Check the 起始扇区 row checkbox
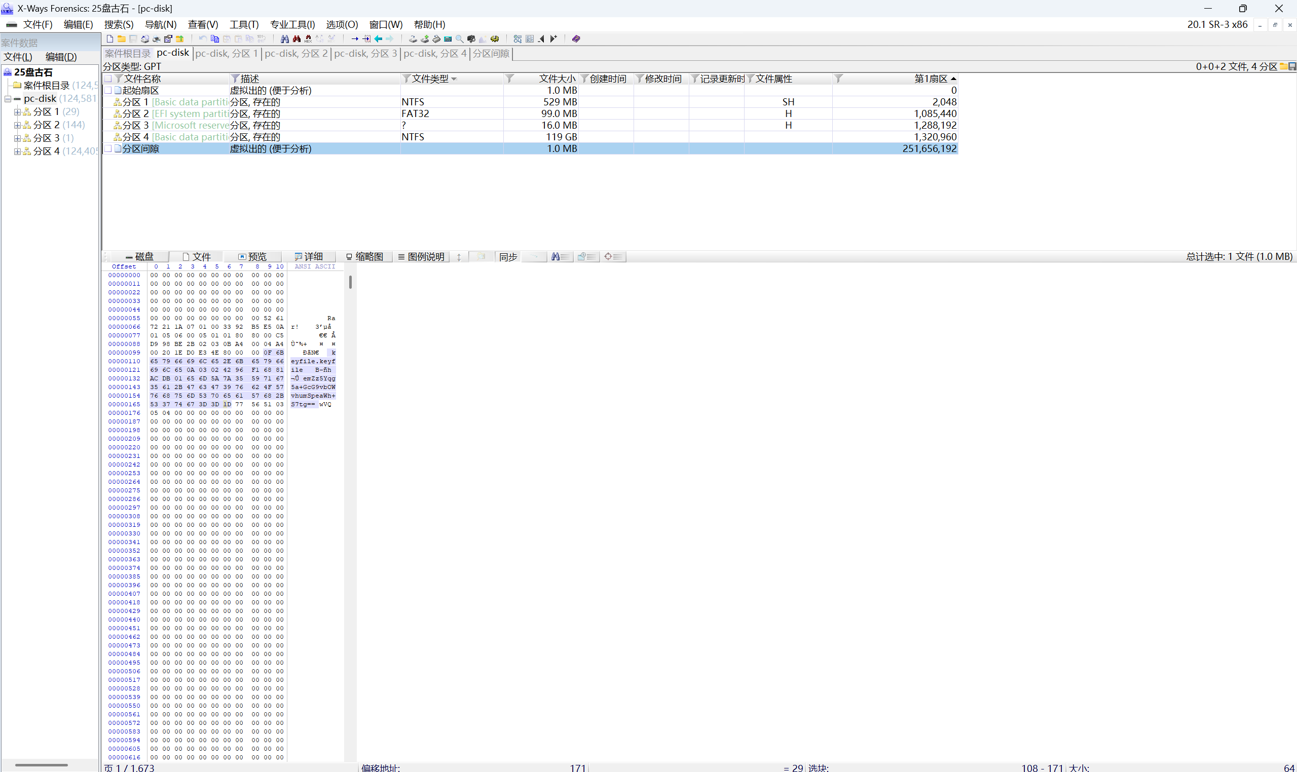Screen dimensions: 1297x772 108,91
